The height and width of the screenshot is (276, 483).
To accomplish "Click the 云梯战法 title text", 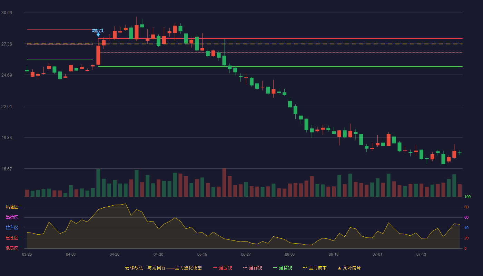I will click(x=134, y=268).
